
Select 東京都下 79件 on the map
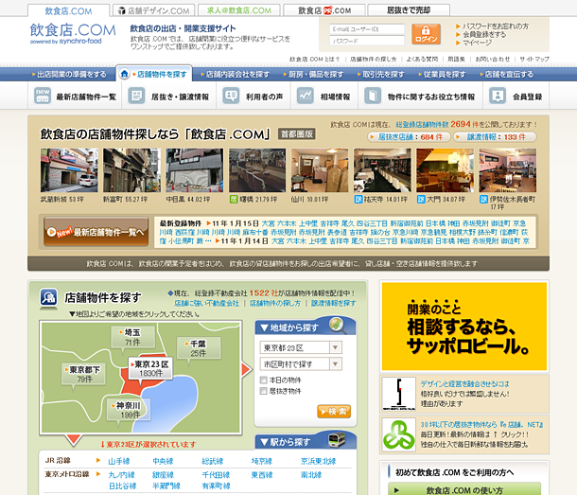(x=84, y=374)
